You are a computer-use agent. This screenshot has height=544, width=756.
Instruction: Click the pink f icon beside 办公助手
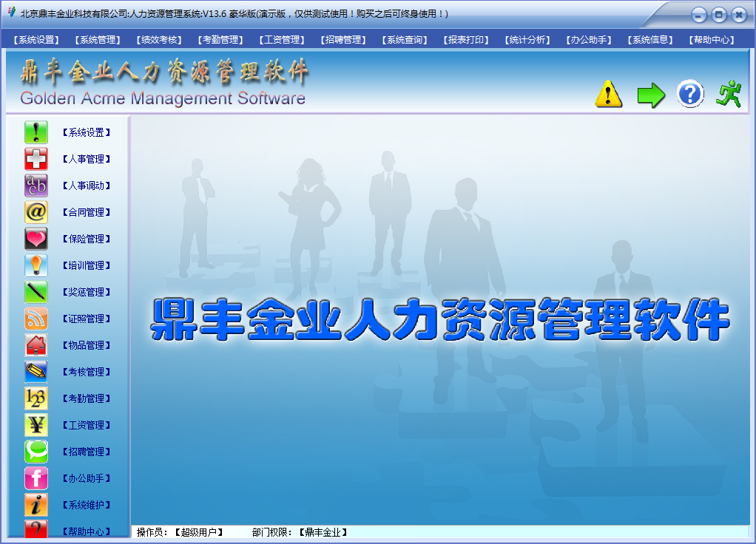point(36,478)
